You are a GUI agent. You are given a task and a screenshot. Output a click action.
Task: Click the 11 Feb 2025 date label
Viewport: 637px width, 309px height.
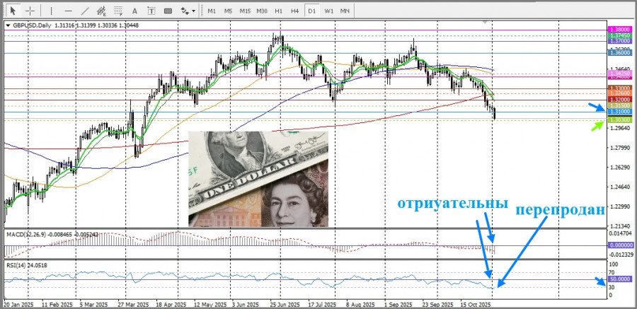(x=57, y=304)
